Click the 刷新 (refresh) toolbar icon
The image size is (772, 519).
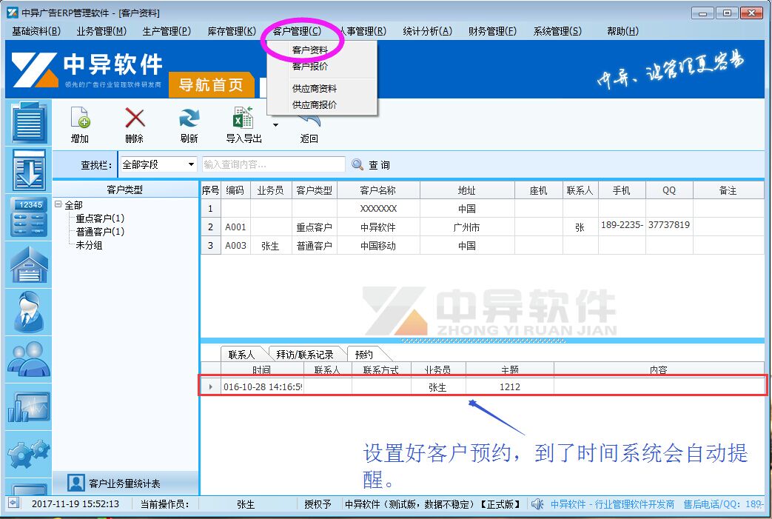pyautogui.click(x=189, y=118)
